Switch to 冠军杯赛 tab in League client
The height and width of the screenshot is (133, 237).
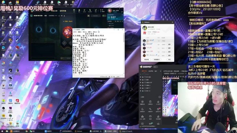coord(63,11)
